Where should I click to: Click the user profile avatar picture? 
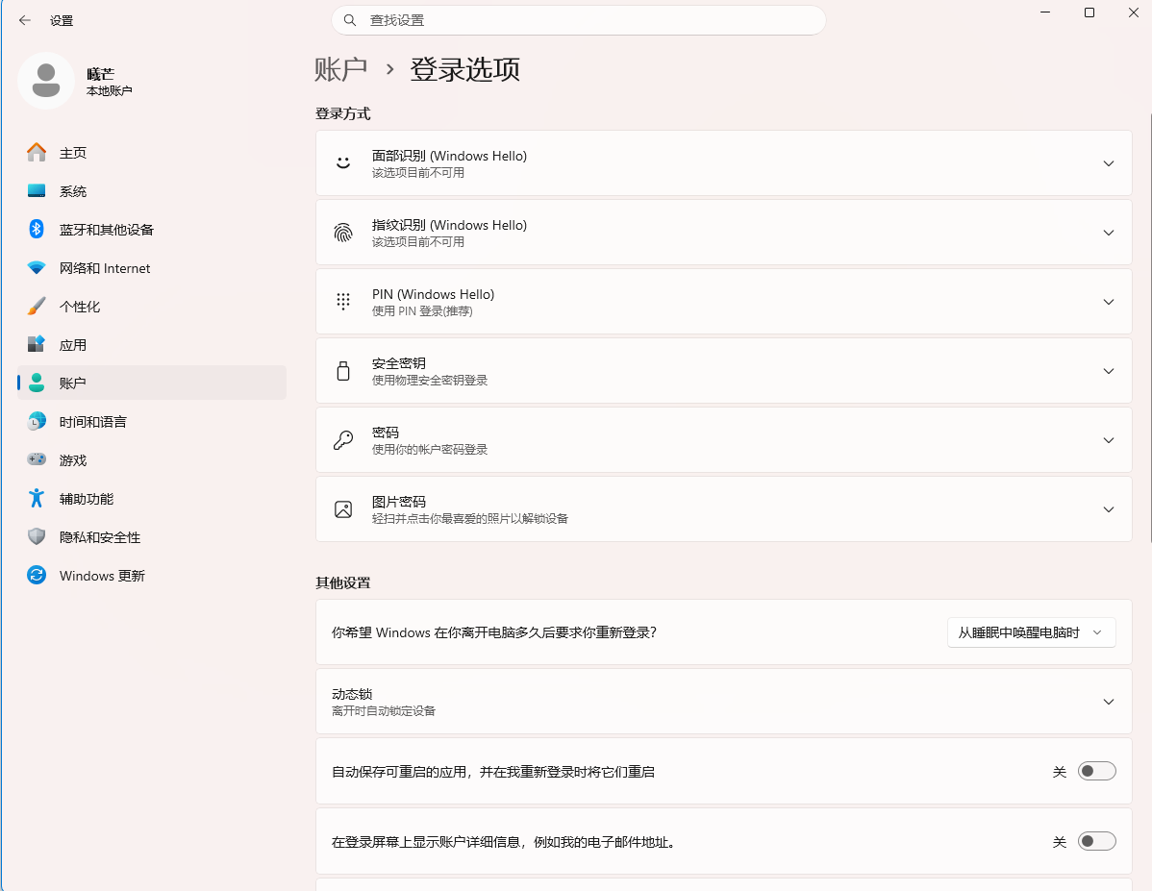[46, 81]
